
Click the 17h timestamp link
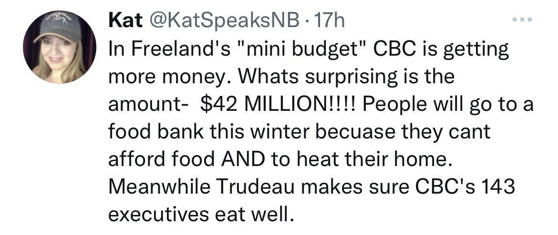[328, 20]
